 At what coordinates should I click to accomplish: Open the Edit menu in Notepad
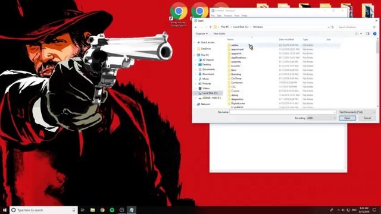219,15
